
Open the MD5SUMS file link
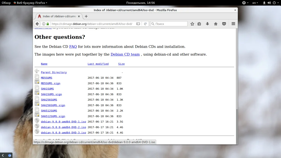(x=47, y=78)
